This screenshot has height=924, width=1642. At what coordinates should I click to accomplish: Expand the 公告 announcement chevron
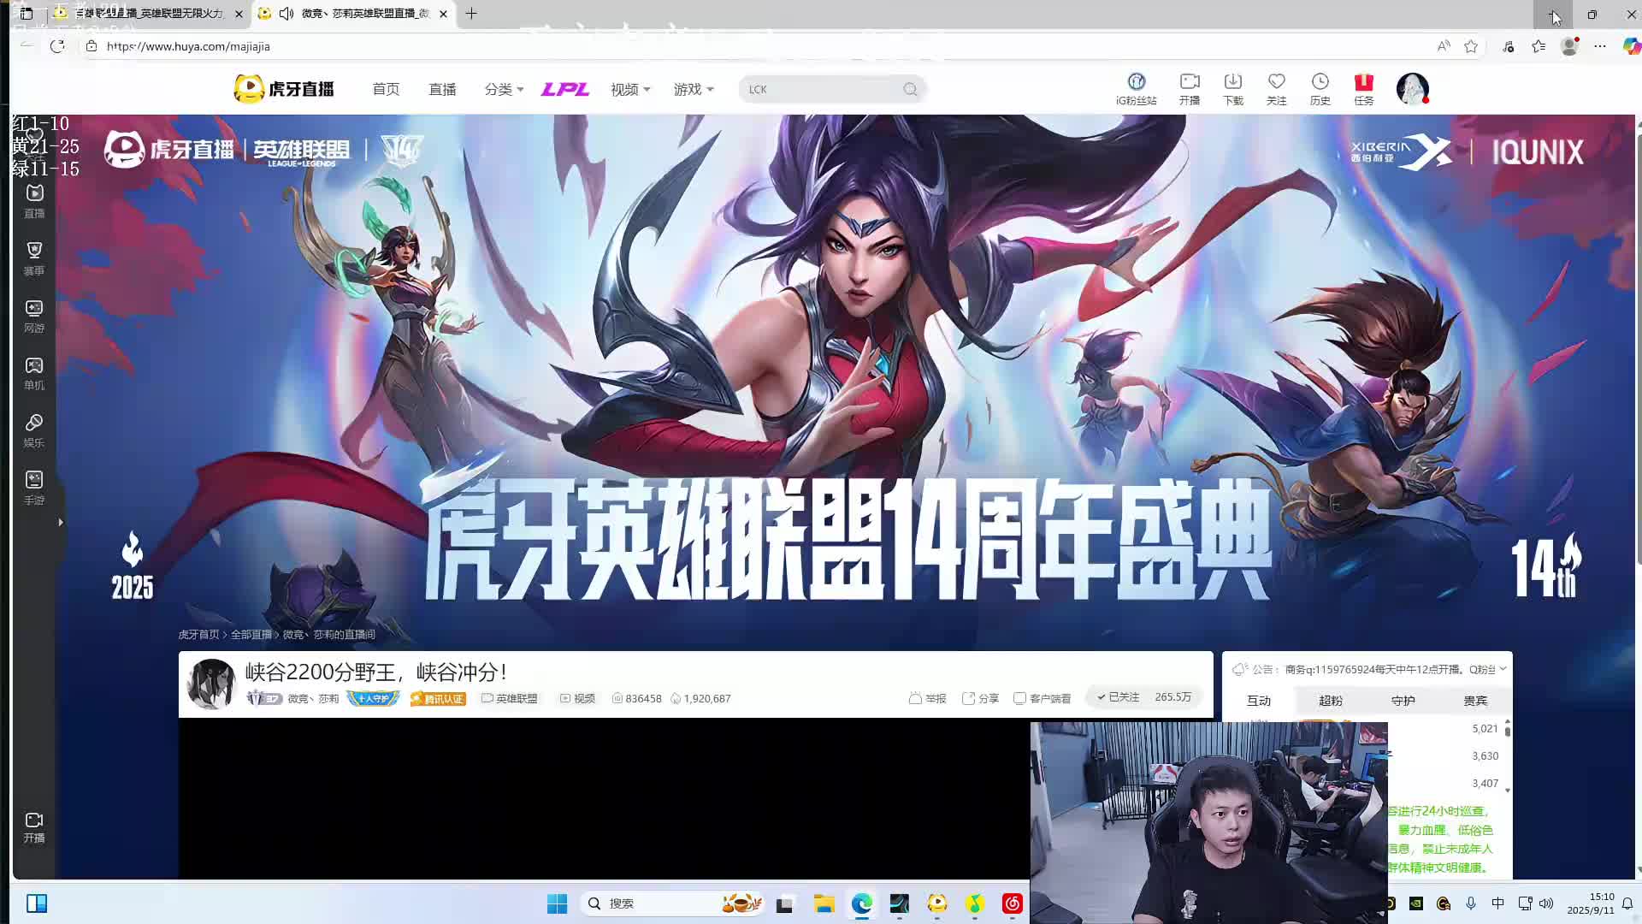click(x=1503, y=668)
